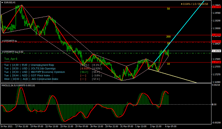Viewport: 222px width, 129px height.
Task: Open the chart menu triangle beside EURUSD,H1
Action: pyautogui.click(x=2, y=2)
